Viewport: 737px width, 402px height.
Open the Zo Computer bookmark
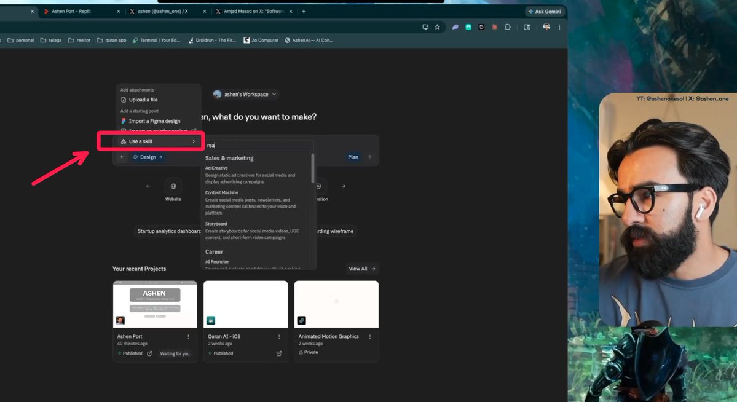point(261,41)
